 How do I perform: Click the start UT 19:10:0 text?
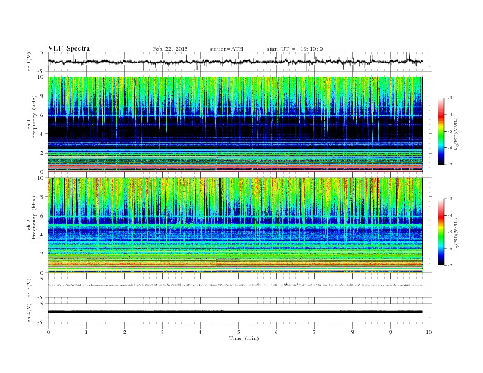pyautogui.click(x=295, y=49)
